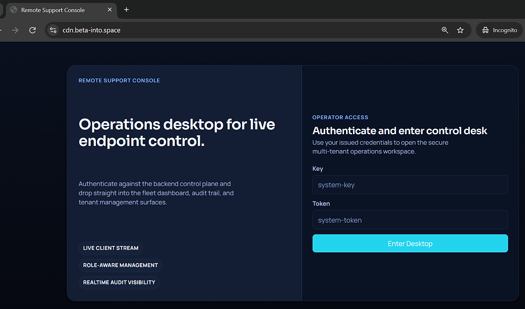
Task: Click the cdn.beta-into.space address bar URL
Action: [92, 30]
